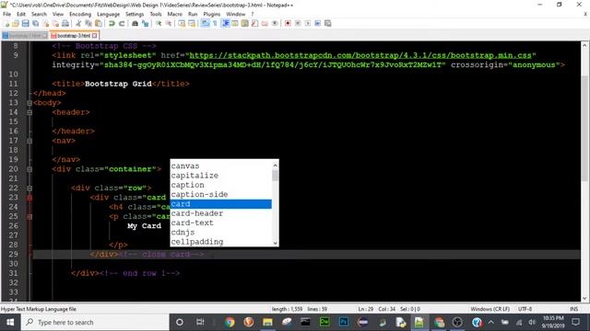Screen dimensions: 590x331
Task: Click editor vertical scrollbar down arrow
Action: tap(584, 299)
